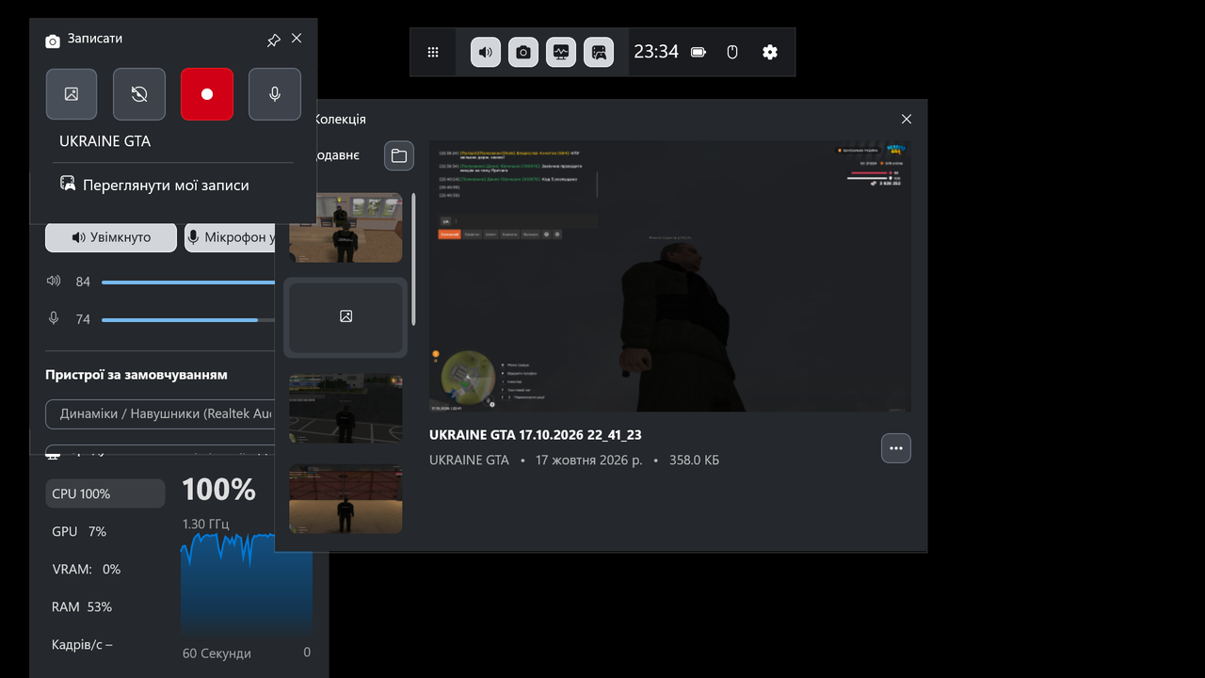The image size is (1205, 678).
Task: Click the mouse click-through icon in the Game Bar
Action: [732, 53]
